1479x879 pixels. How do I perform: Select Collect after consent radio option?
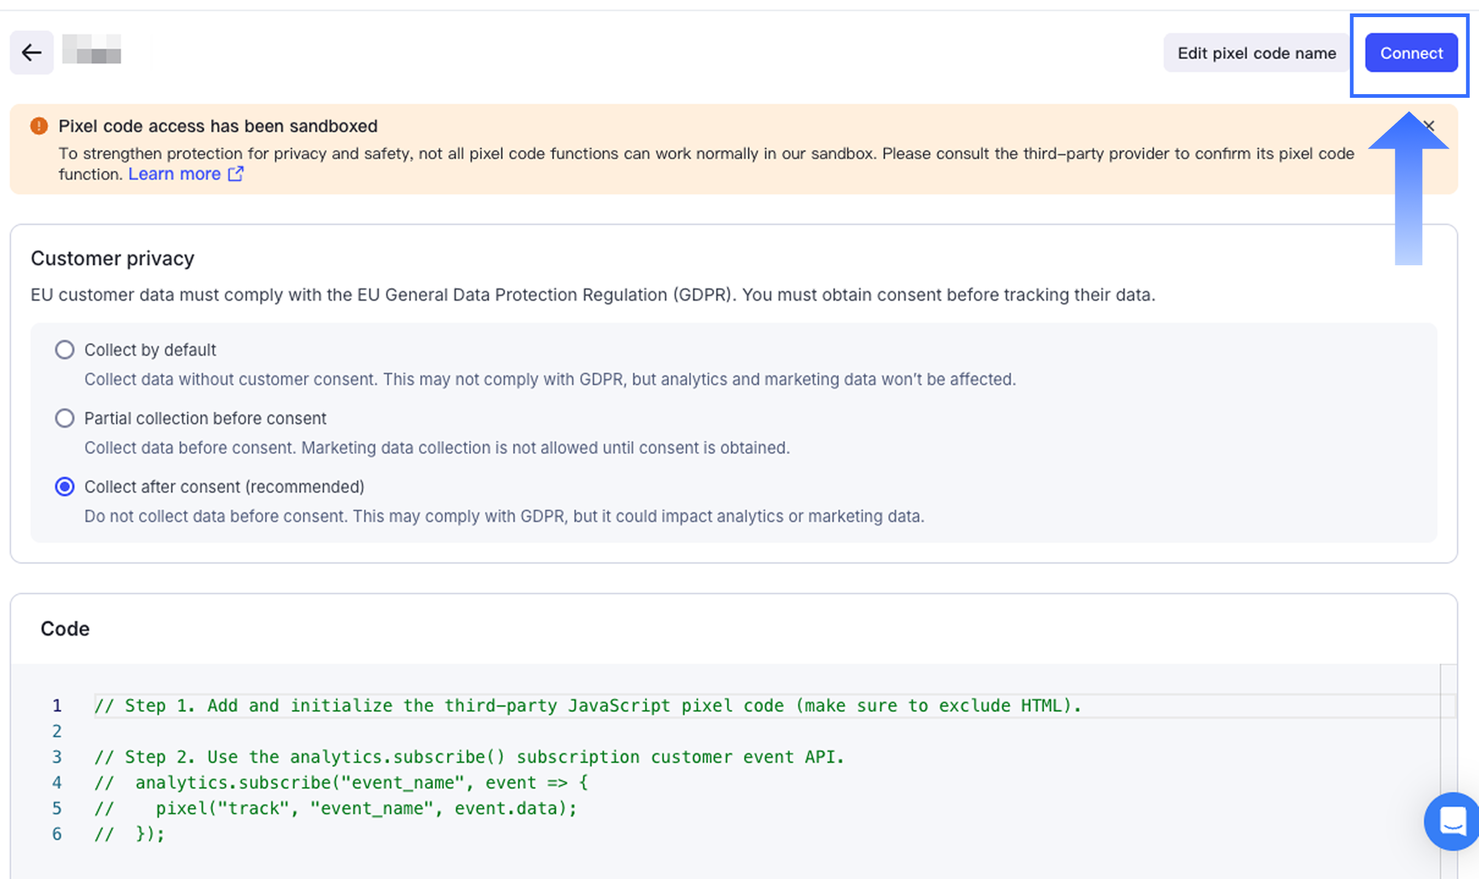tap(65, 487)
